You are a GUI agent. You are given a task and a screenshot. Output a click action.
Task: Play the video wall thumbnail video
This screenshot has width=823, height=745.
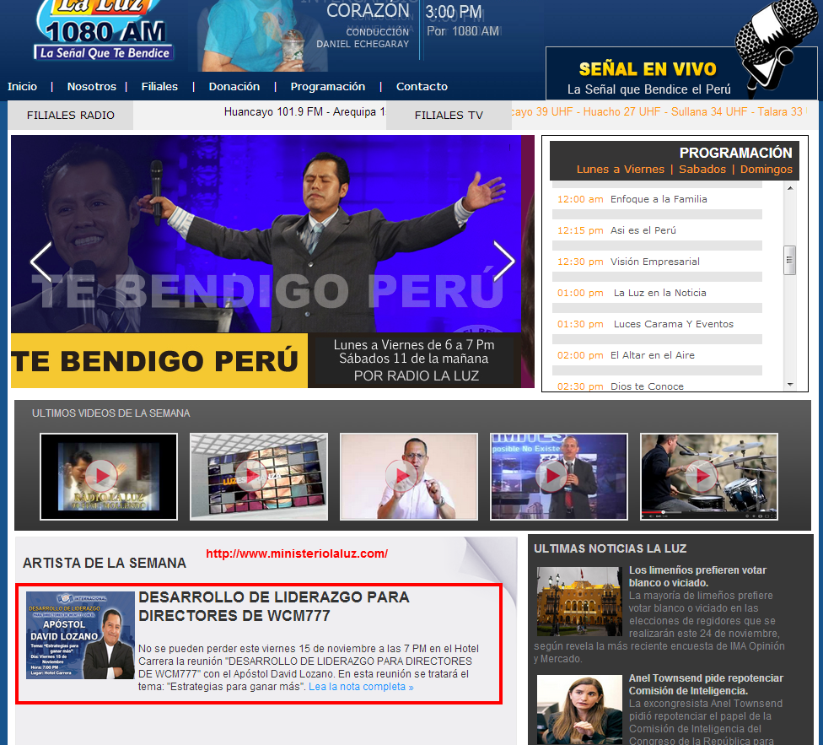pos(259,477)
